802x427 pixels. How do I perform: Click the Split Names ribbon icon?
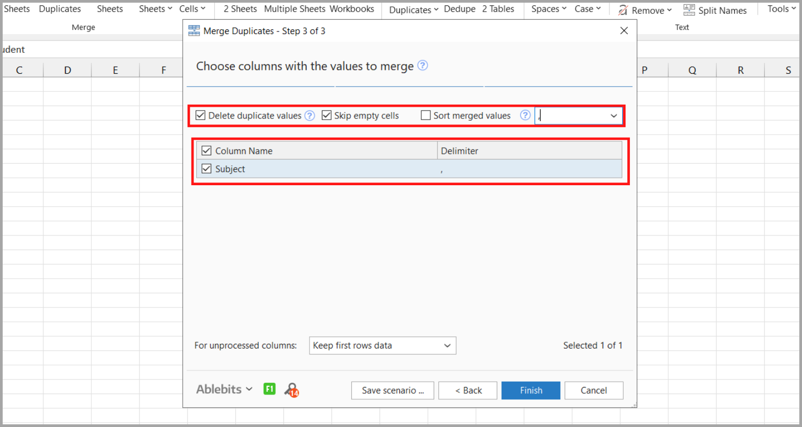point(689,10)
